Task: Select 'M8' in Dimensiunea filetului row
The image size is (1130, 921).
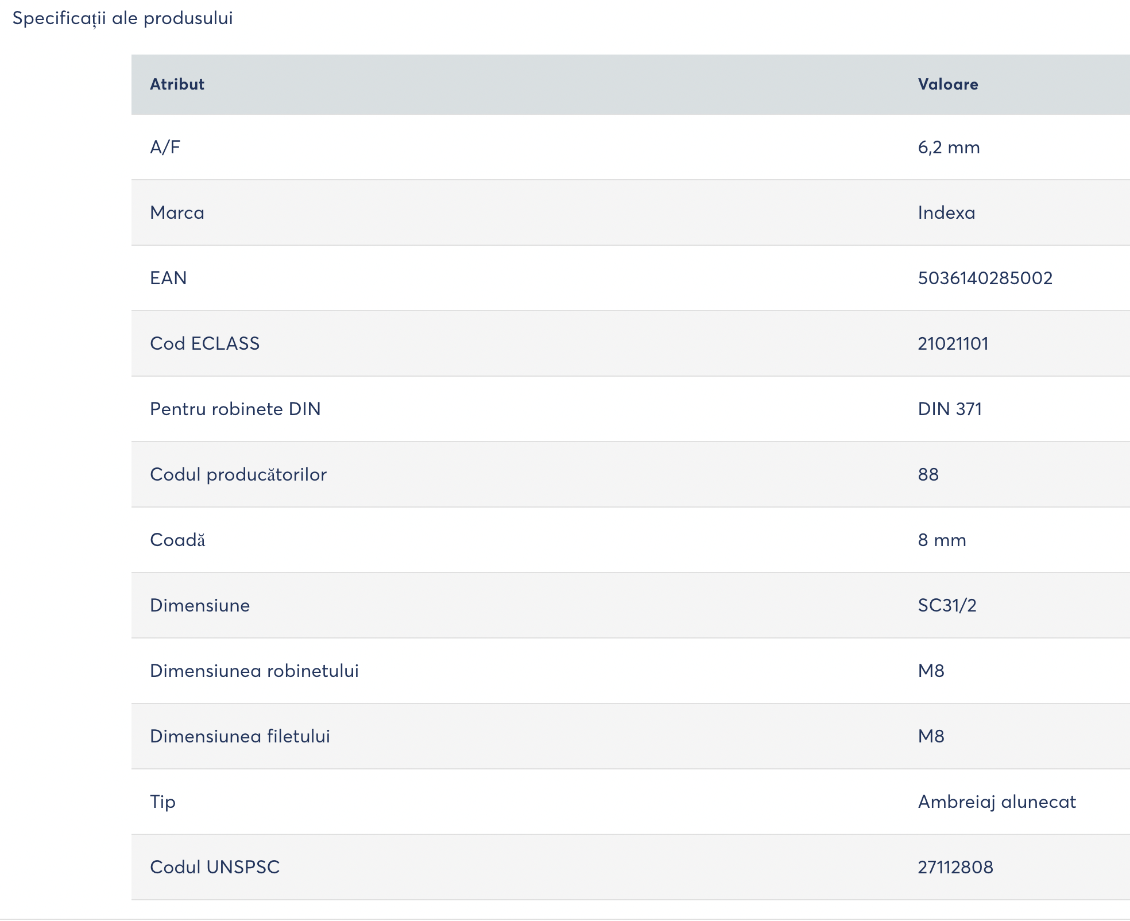Action: pyautogui.click(x=931, y=737)
